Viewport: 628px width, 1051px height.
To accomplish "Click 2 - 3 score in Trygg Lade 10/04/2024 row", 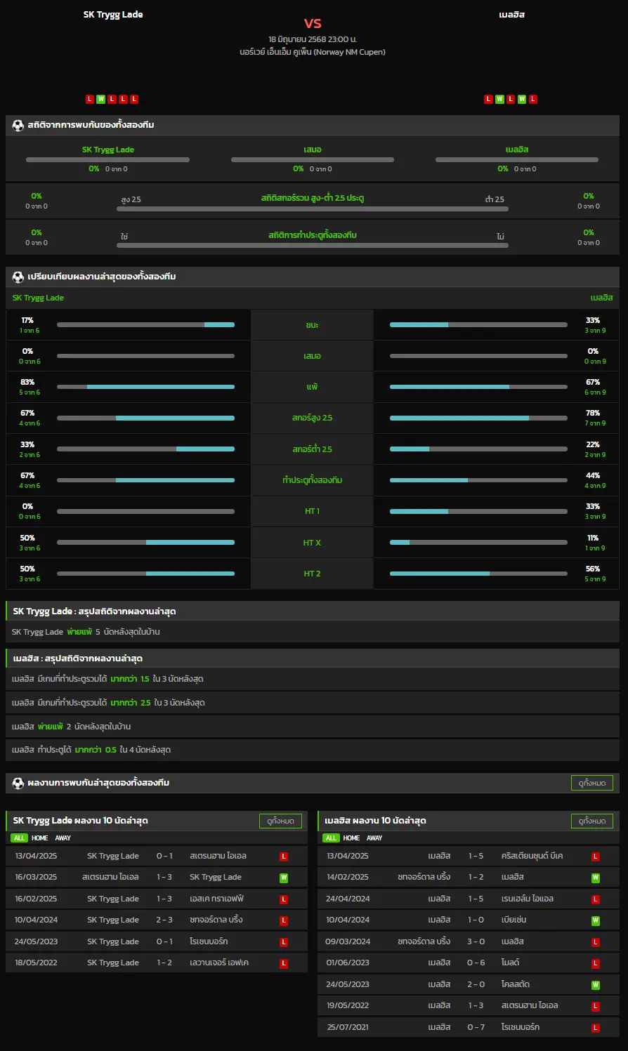I will 164,920.
